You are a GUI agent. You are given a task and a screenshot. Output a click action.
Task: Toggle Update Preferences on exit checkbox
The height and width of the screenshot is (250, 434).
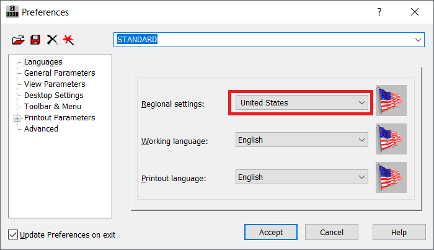13,234
